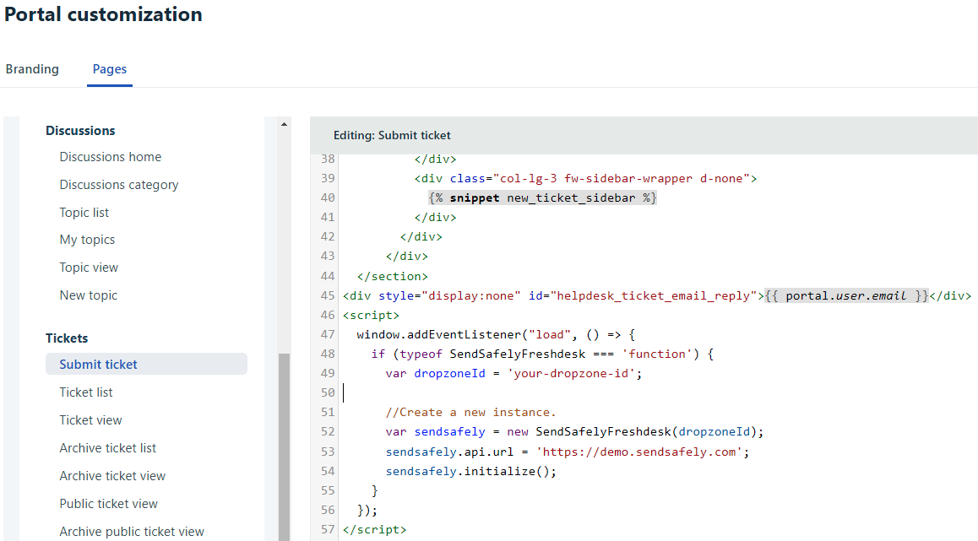Switch to the Branding tab
This screenshot has width=978, height=541.
click(32, 69)
